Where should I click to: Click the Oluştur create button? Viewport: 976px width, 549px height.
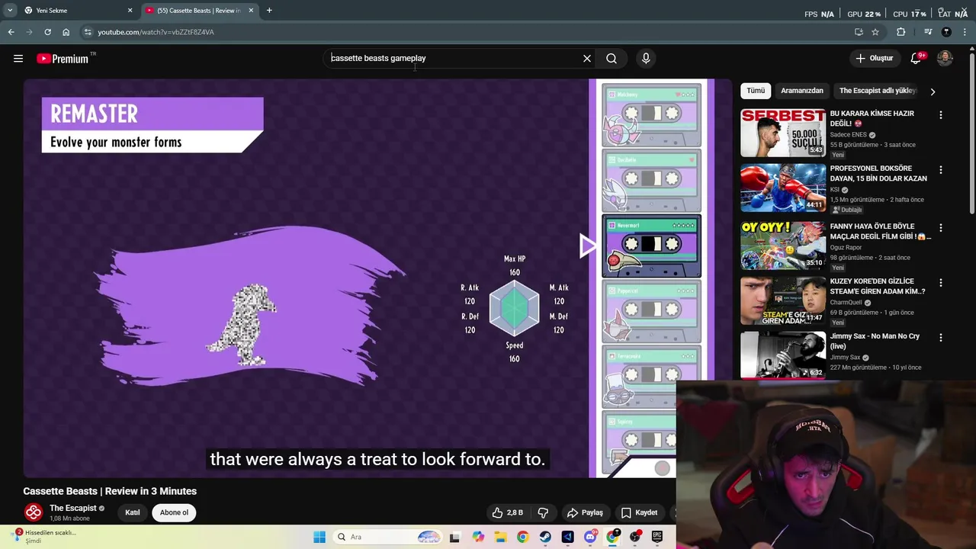(874, 58)
